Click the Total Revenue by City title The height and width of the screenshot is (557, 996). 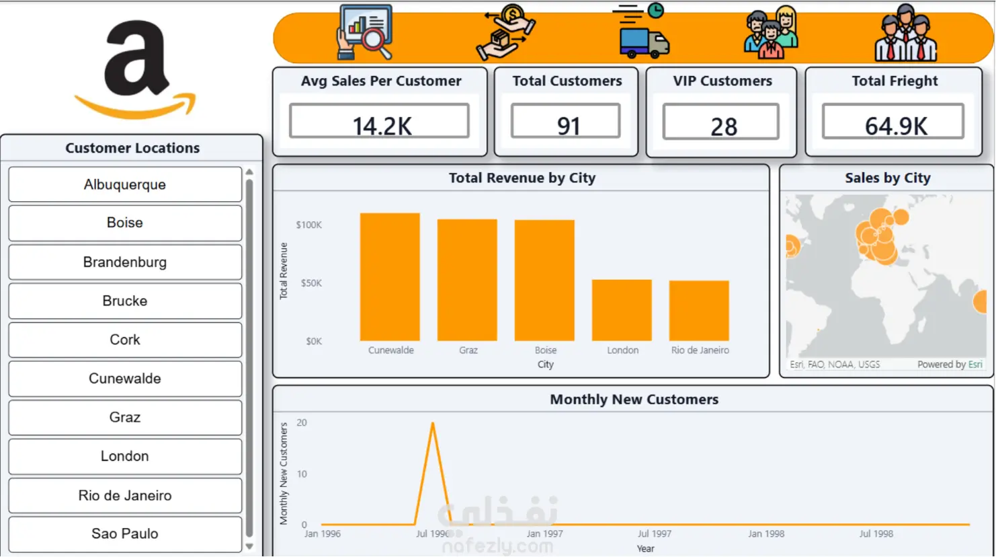coord(522,178)
